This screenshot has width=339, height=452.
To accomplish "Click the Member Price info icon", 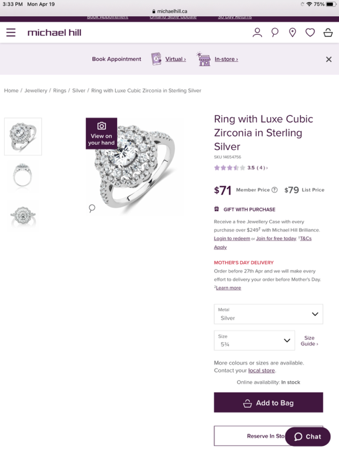I will (275, 190).
